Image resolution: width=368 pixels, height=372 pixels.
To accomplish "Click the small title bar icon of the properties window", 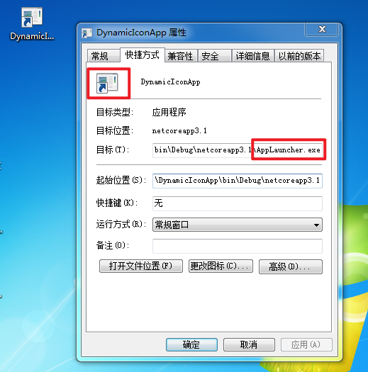I will [87, 33].
